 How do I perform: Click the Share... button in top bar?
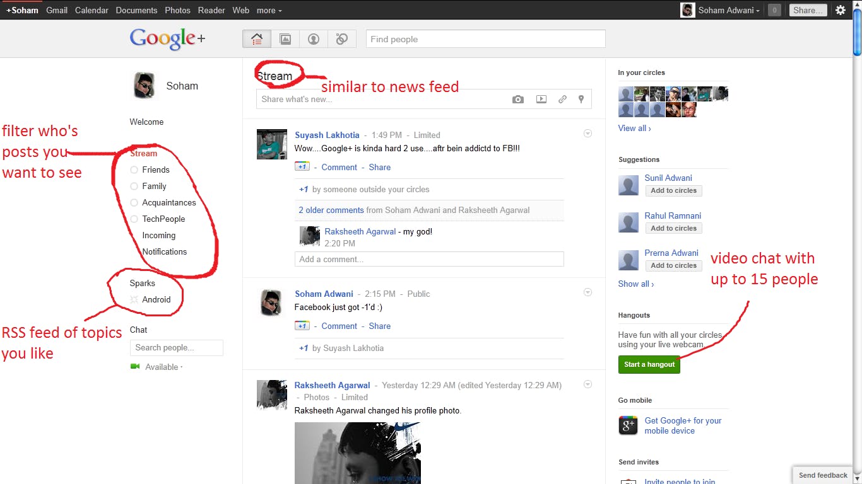tap(808, 10)
